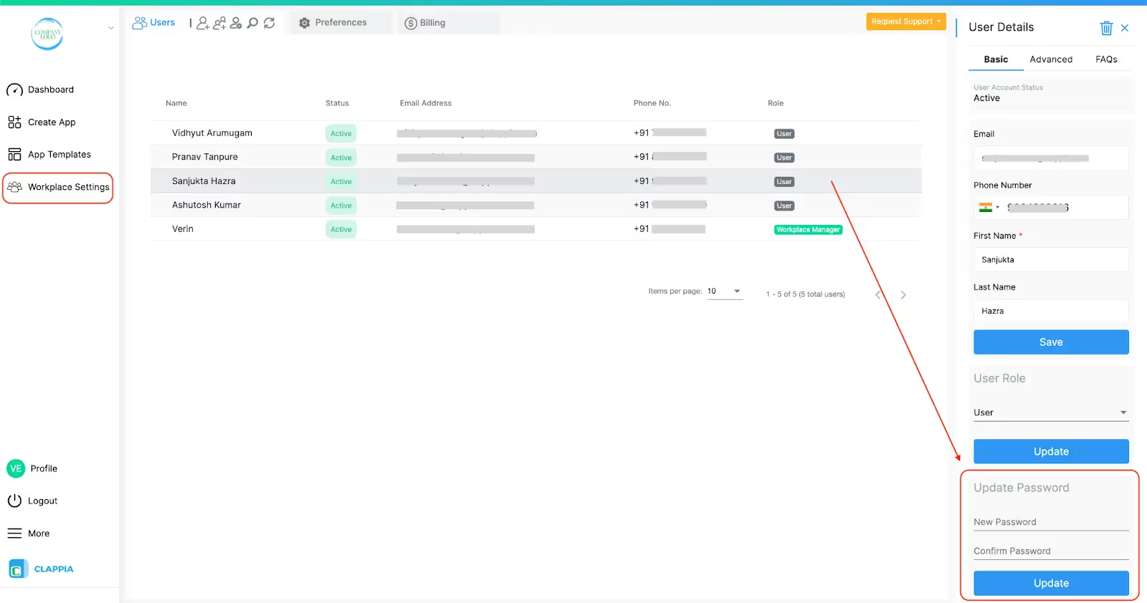Open the User Role dropdown
Image resolution: width=1147 pixels, height=603 pixels.
(1051, 413)
